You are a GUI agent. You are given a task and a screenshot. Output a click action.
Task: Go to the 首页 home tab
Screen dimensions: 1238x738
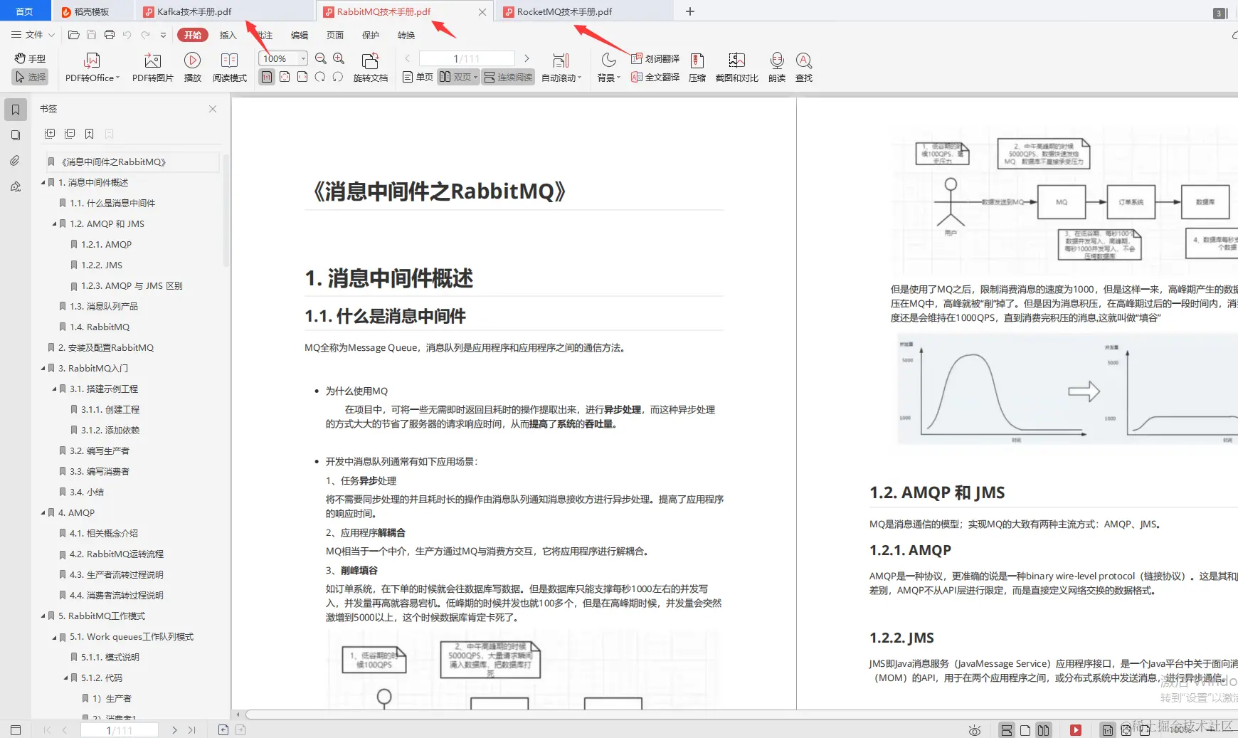[x=25, y=11]
